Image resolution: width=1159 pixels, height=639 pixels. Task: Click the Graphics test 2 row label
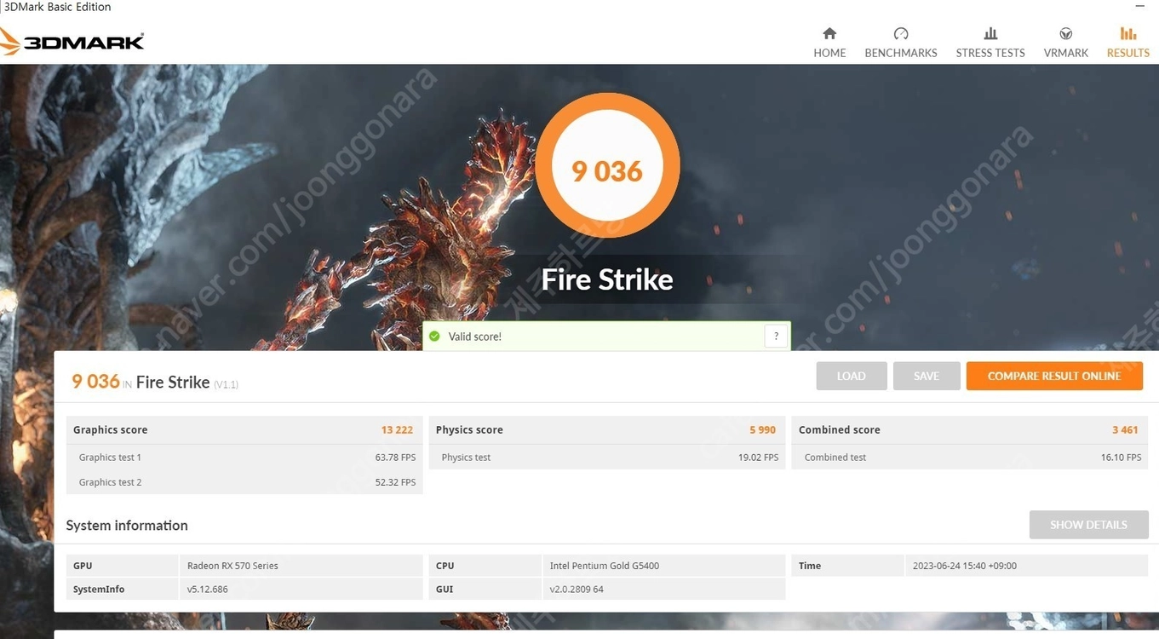(x=111, y=482)
